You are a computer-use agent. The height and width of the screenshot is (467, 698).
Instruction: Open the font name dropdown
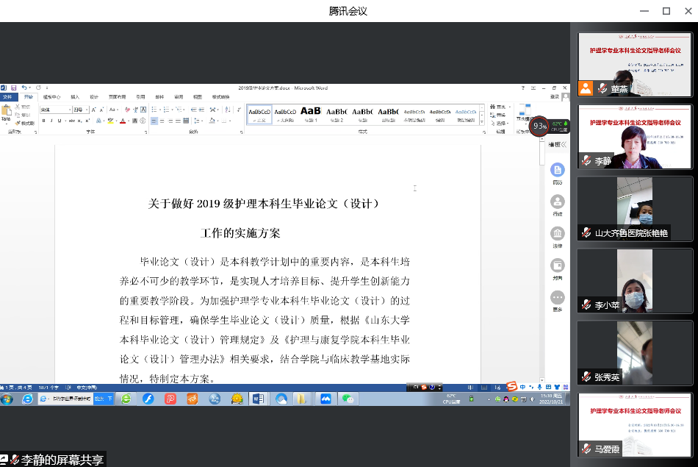pos(68,110)
